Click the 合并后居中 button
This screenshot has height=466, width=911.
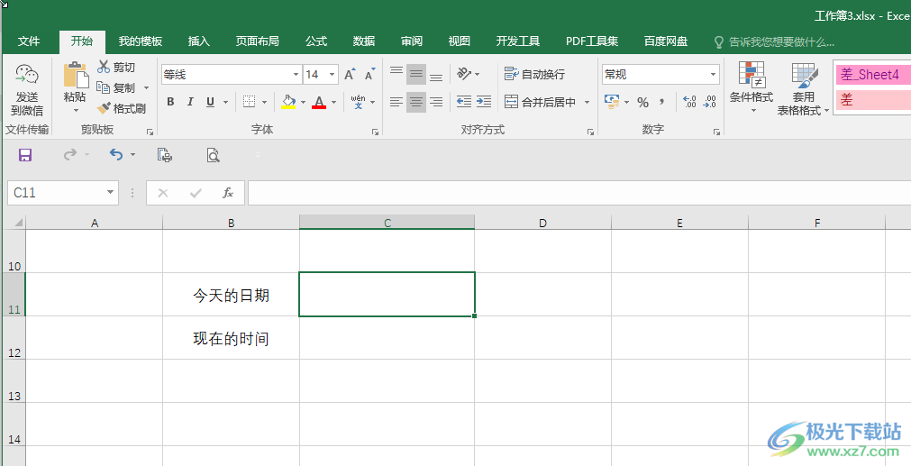[x=541, y=102]
